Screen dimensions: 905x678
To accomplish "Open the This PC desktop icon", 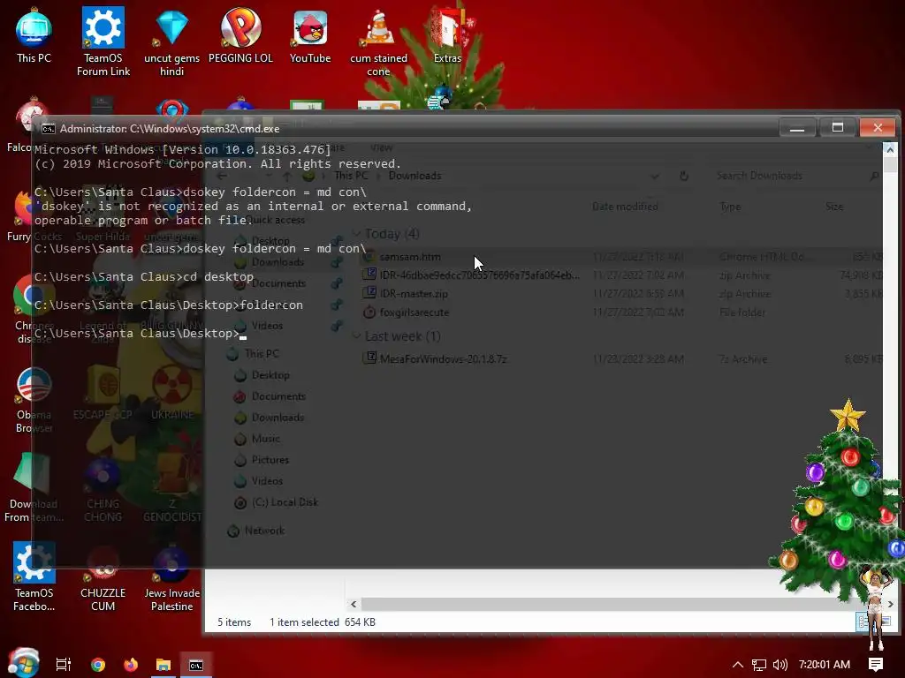I will (x=34, y=34).
